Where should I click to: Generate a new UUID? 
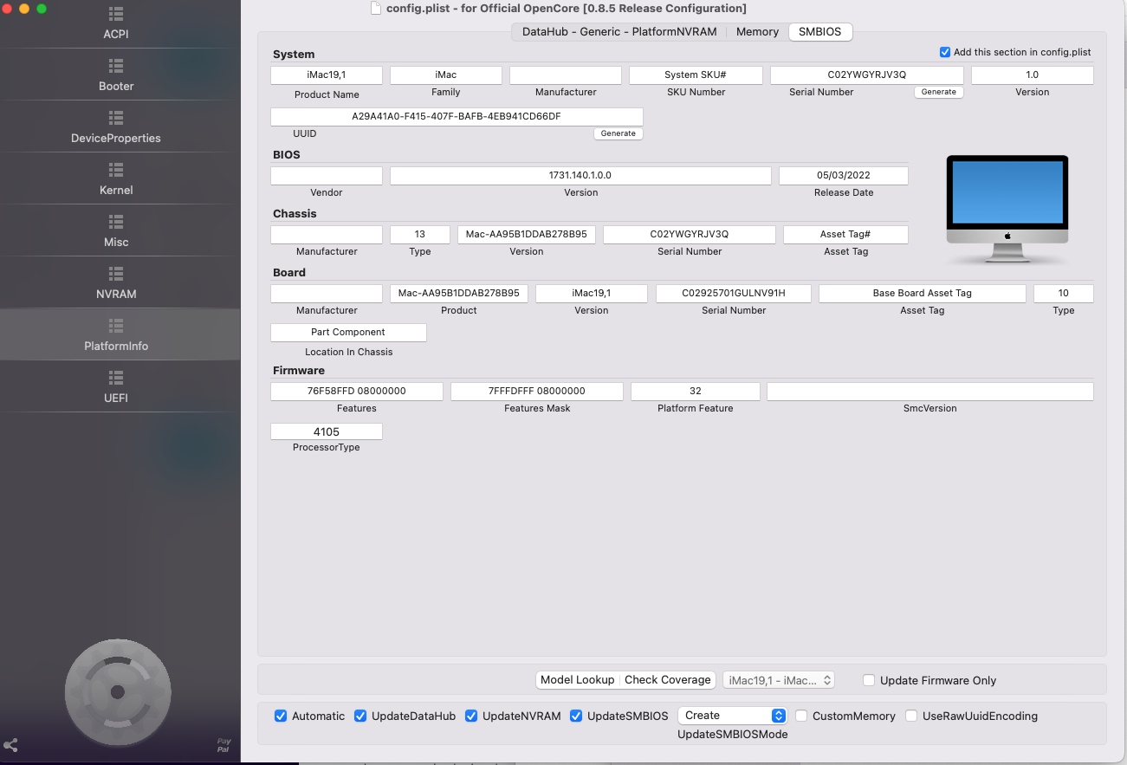619,133
